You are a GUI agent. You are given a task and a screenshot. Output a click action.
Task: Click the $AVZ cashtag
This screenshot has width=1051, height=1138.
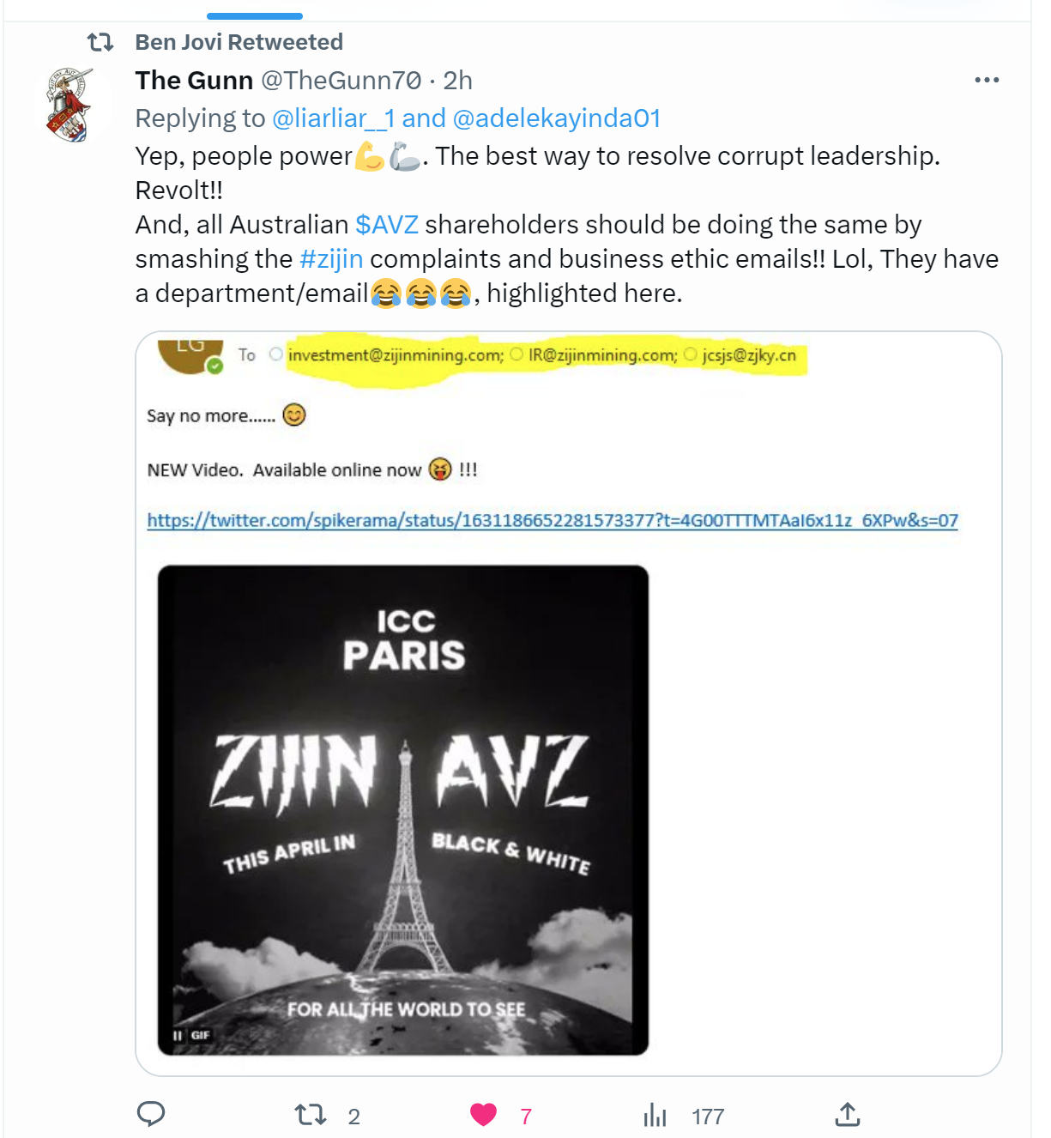point(387,225)
